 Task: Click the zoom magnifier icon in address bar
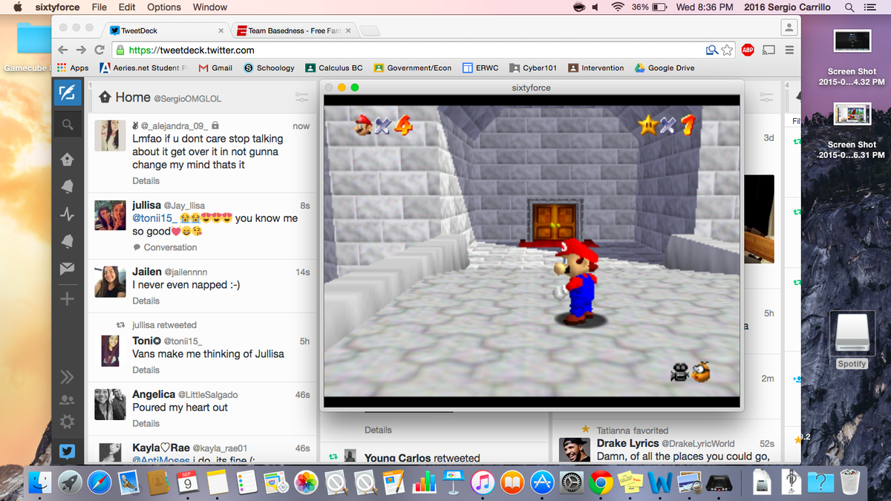(712, 50)
